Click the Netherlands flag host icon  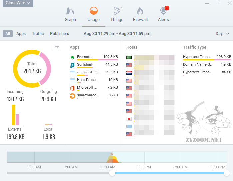(129, 73)
